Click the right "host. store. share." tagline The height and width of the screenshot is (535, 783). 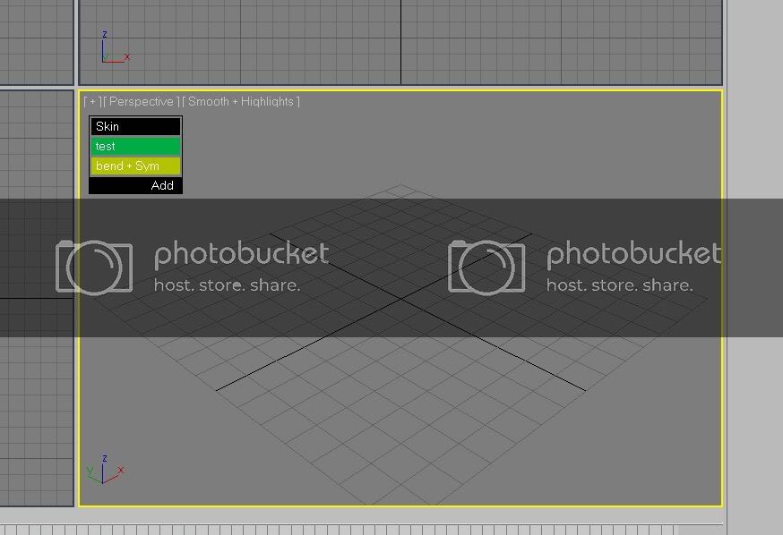(x=619, y=285)
